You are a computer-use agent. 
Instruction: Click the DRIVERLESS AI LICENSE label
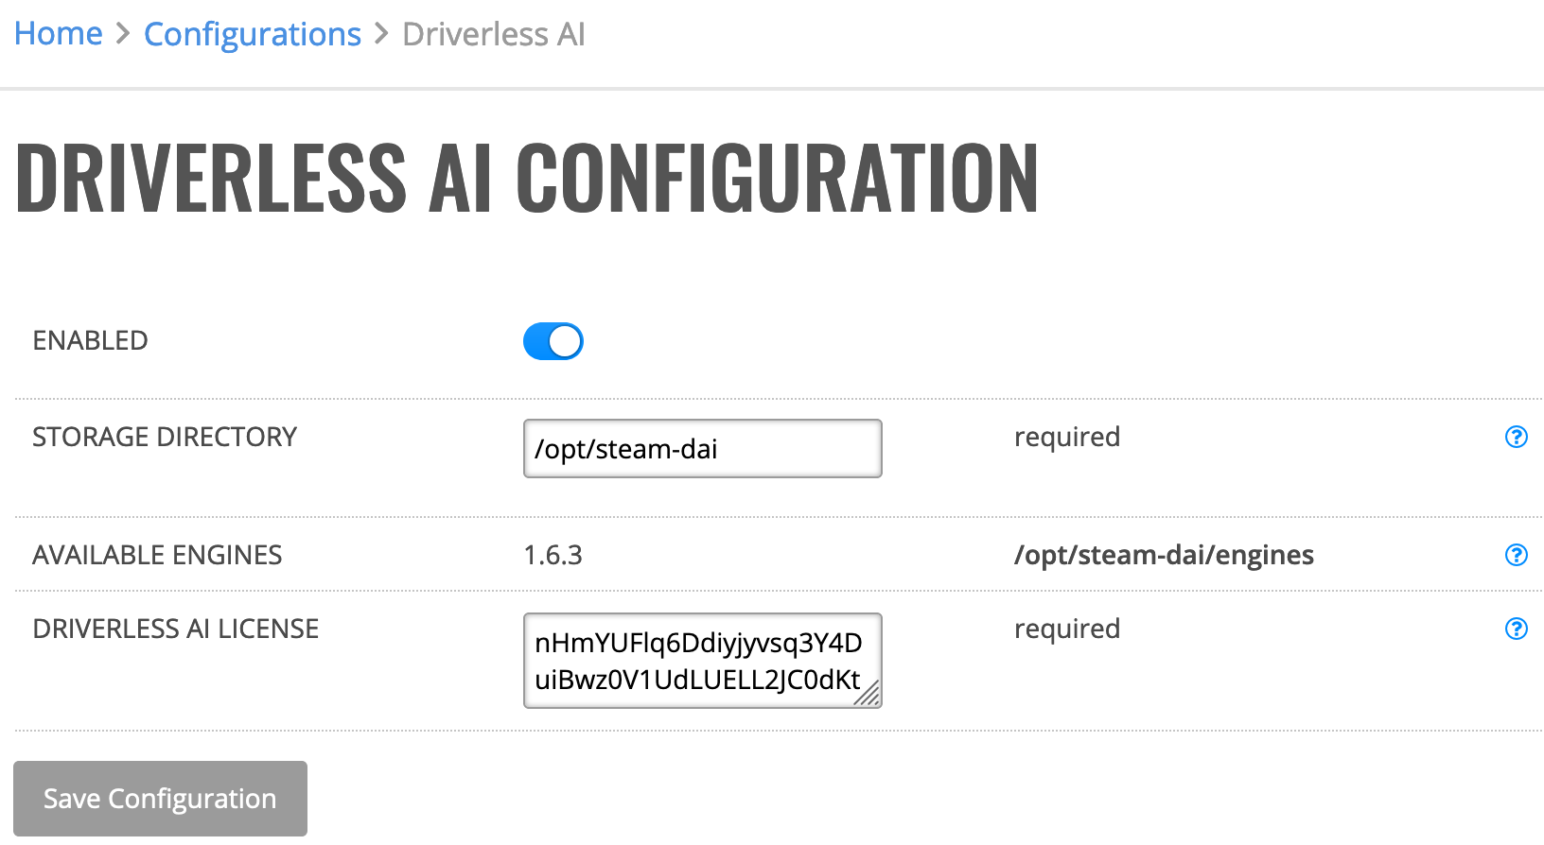176,629
